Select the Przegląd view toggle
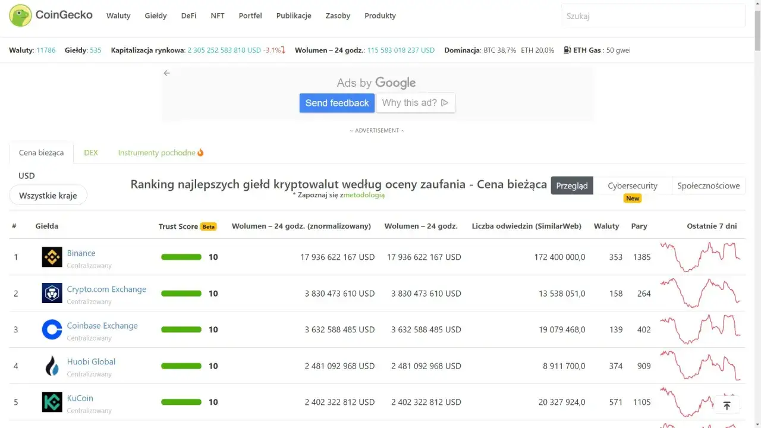The height and width of the screenshot is (428, 761). [x=571, y=186]
